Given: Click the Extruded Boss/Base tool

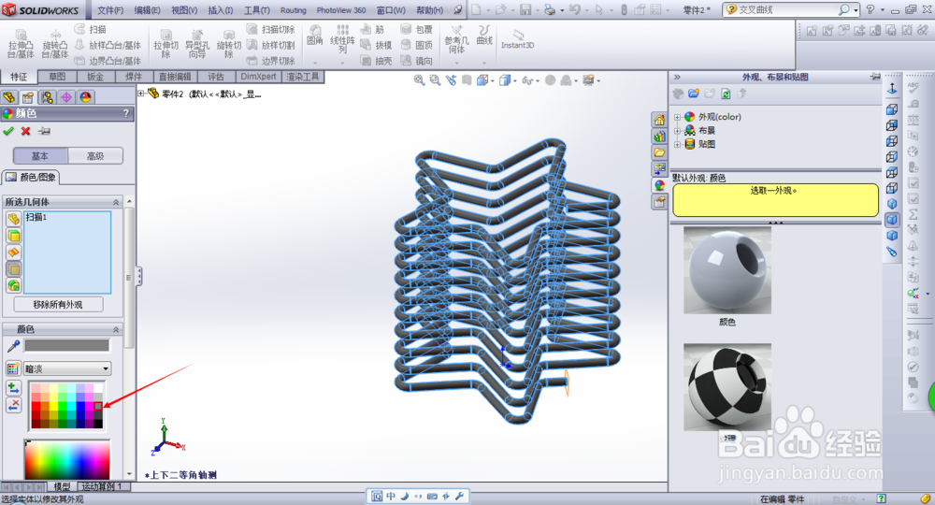Looking at the screenshot, I should [21, 44].
